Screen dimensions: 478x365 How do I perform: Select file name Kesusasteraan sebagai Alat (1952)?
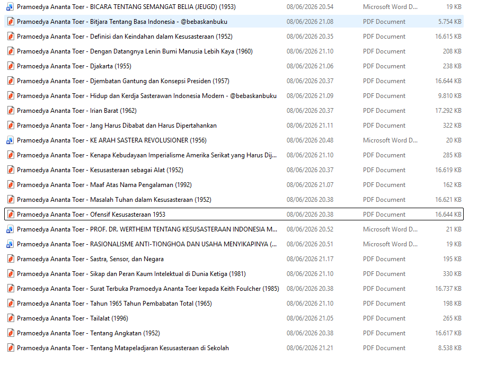coord(100,170)
